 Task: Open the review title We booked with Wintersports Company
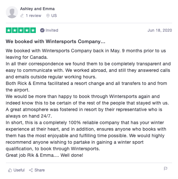coord(55,41)
